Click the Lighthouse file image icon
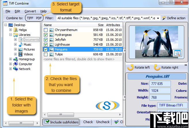 [52, 45]
